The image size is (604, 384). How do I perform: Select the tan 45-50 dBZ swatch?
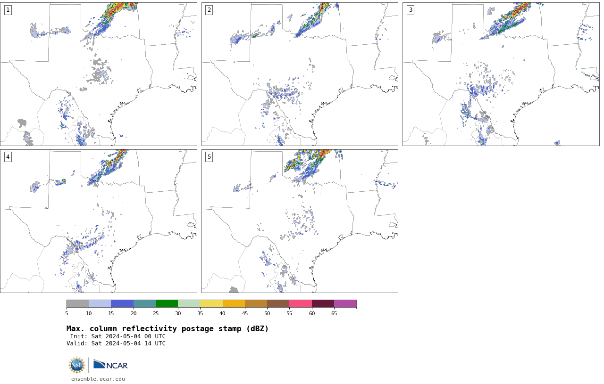pos(256,303)
